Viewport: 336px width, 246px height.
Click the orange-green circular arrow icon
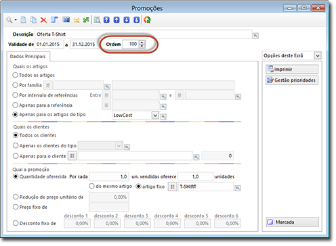[x=147, y=20]
